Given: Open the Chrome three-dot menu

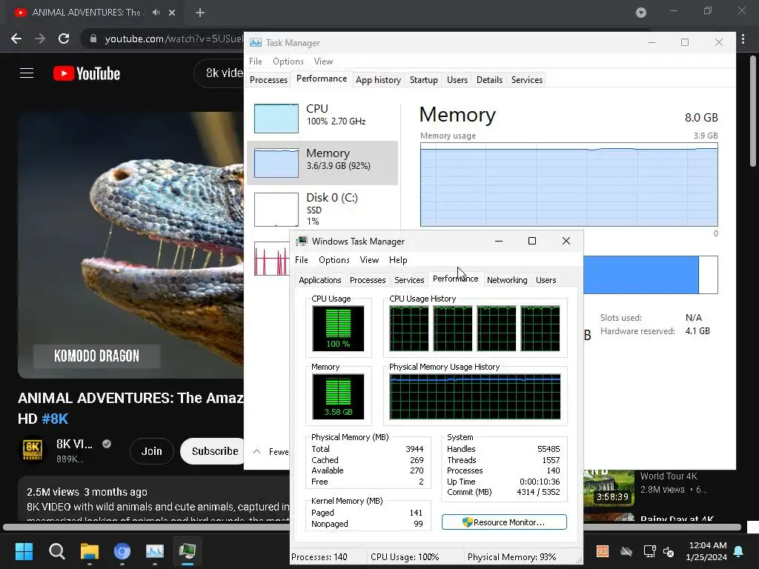Looking at the screenshot, I should click(743, 39).
